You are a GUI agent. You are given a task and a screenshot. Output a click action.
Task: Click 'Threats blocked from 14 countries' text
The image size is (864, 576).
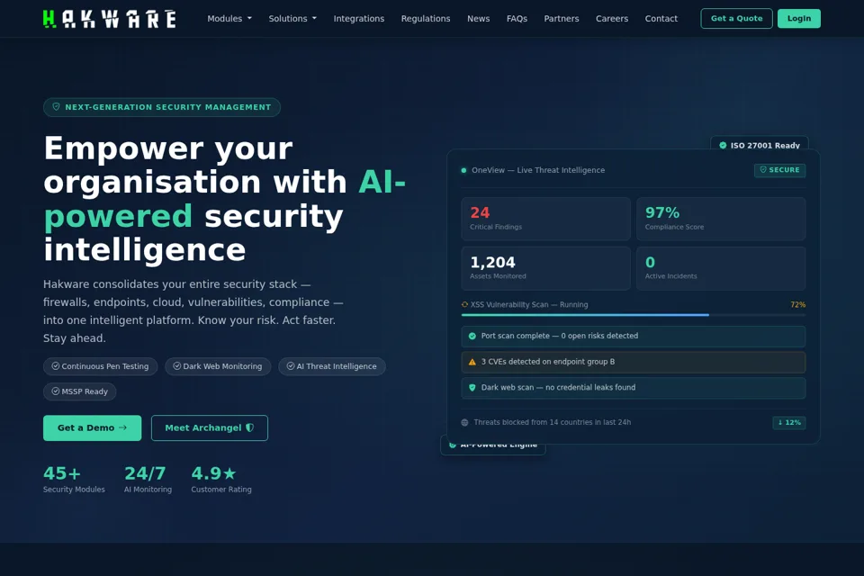point(552,422)
